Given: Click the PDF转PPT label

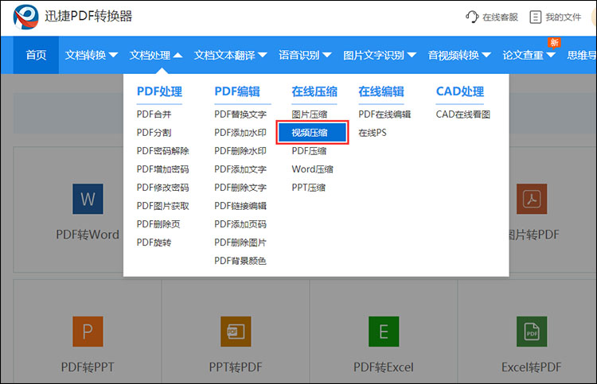Looking at the screenshot, I should pyautogui.click(x=88, y=367).
